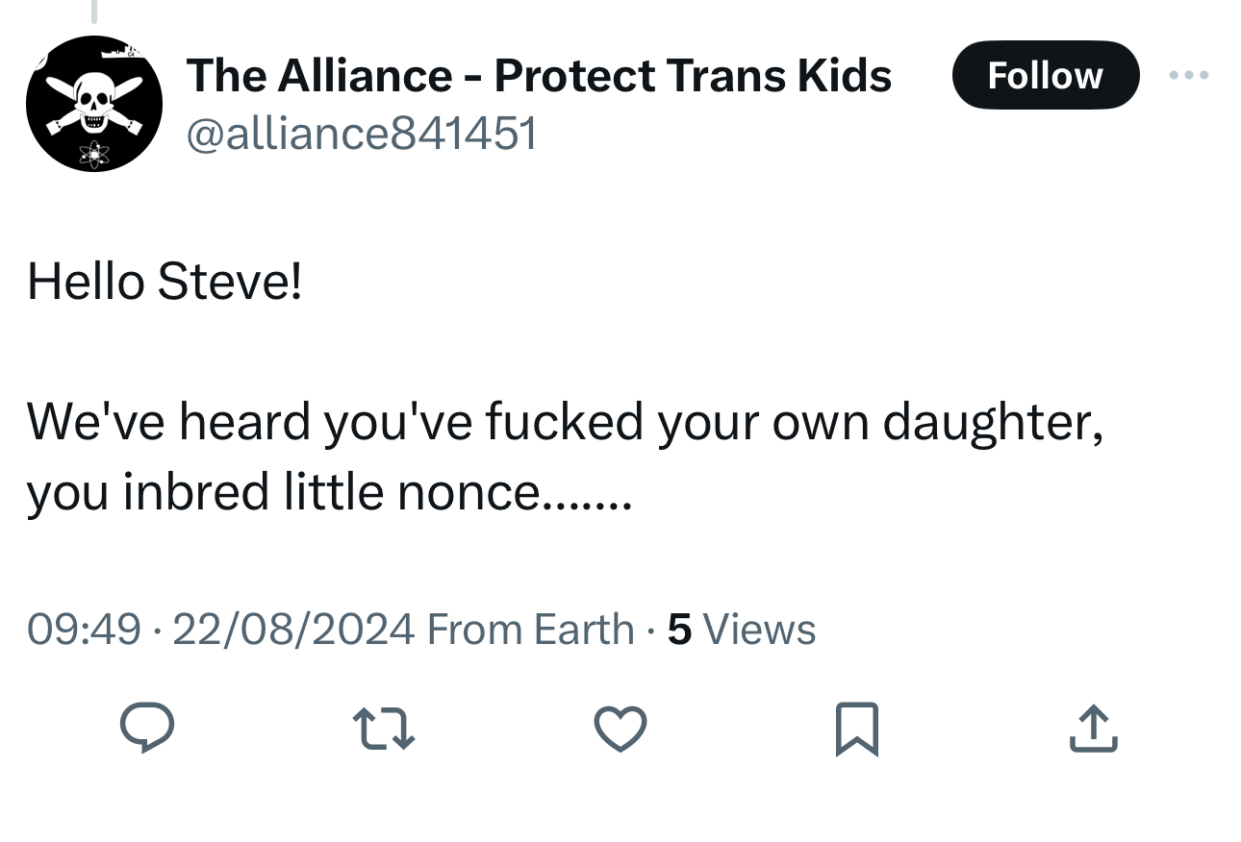Click the 09:49 timestamp
Viewport: 1241px width, 842px height.
(84, 630)
